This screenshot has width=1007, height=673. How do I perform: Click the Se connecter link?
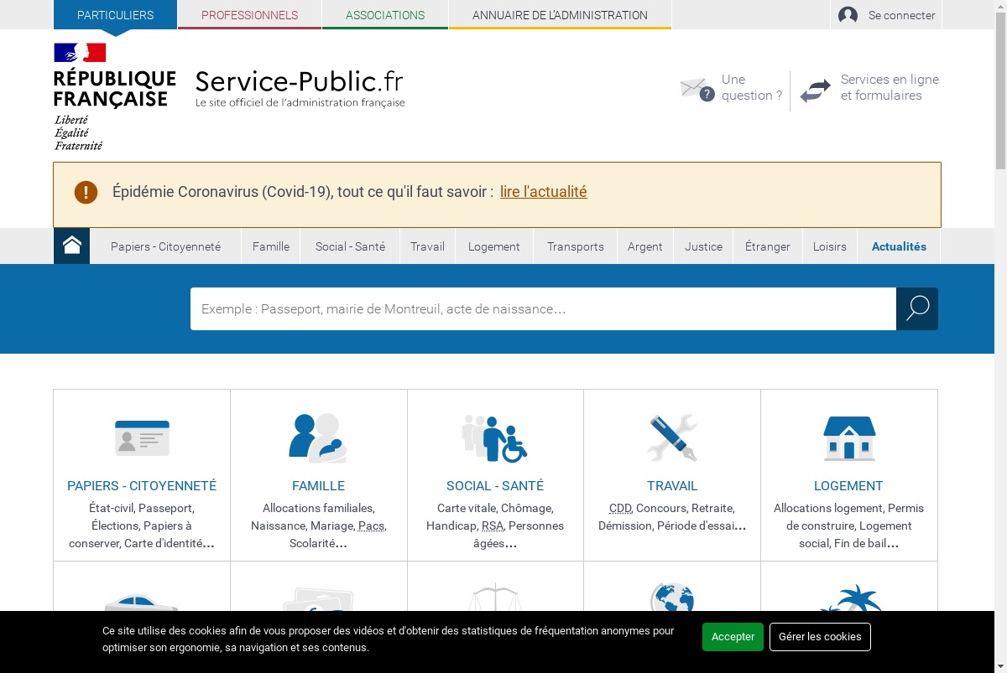tap(901, 15)
